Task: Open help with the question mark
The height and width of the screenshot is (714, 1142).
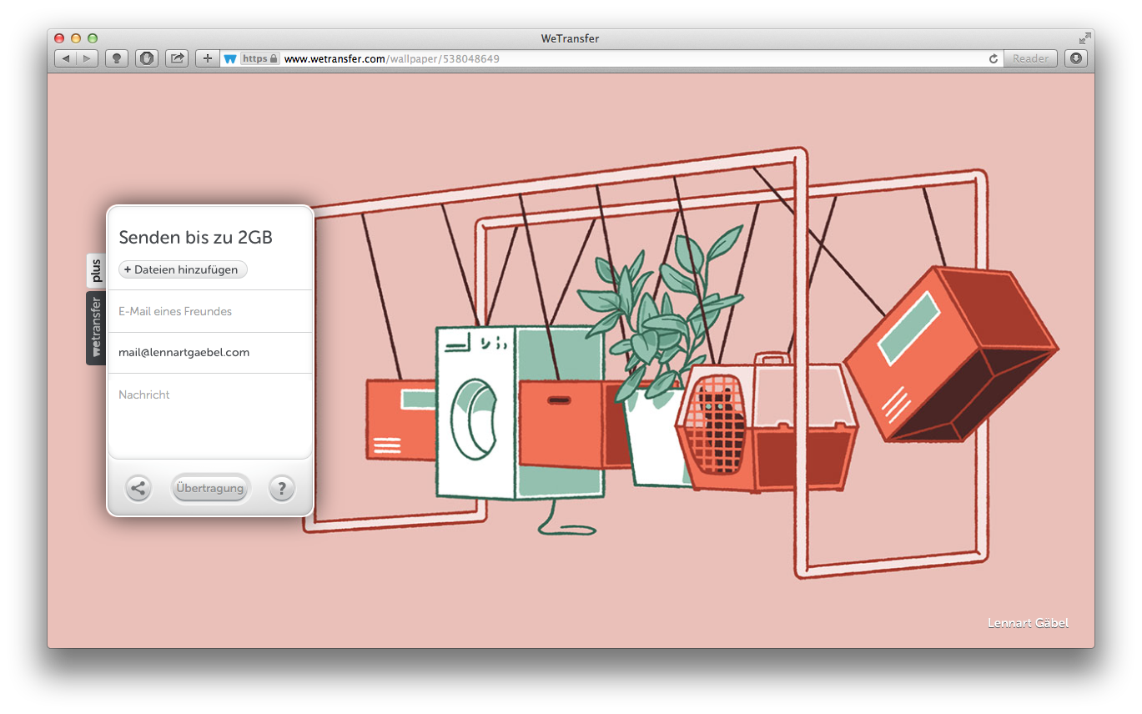Action: point(282,488)
